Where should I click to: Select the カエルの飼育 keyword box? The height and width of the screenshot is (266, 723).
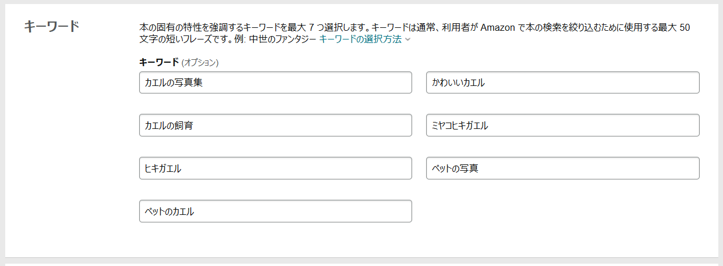pyautogui.click(x=275, y=125)
